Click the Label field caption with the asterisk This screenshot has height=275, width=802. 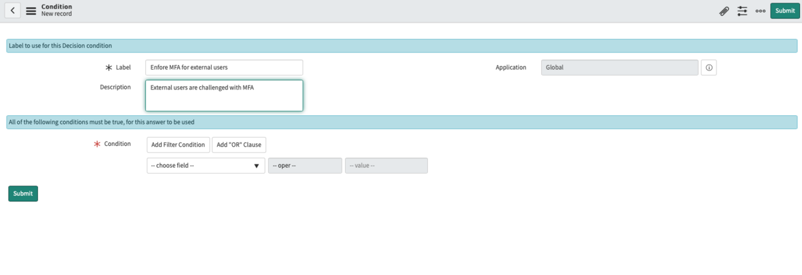[118, 67]
